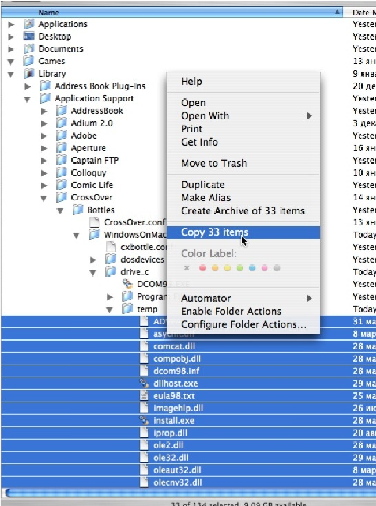
Task: Click the install.exe file icon
Action: (x=145, y=420)
